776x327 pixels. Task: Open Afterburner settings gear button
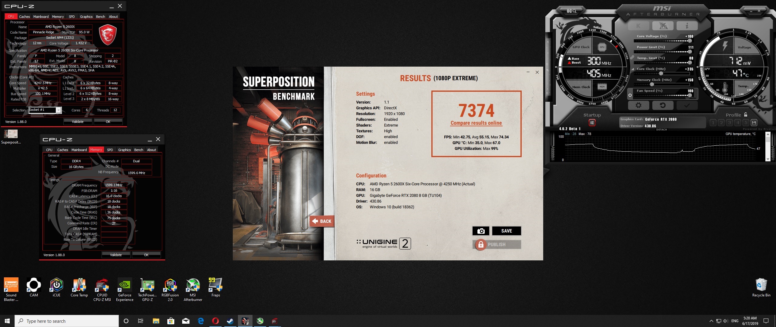638,105
